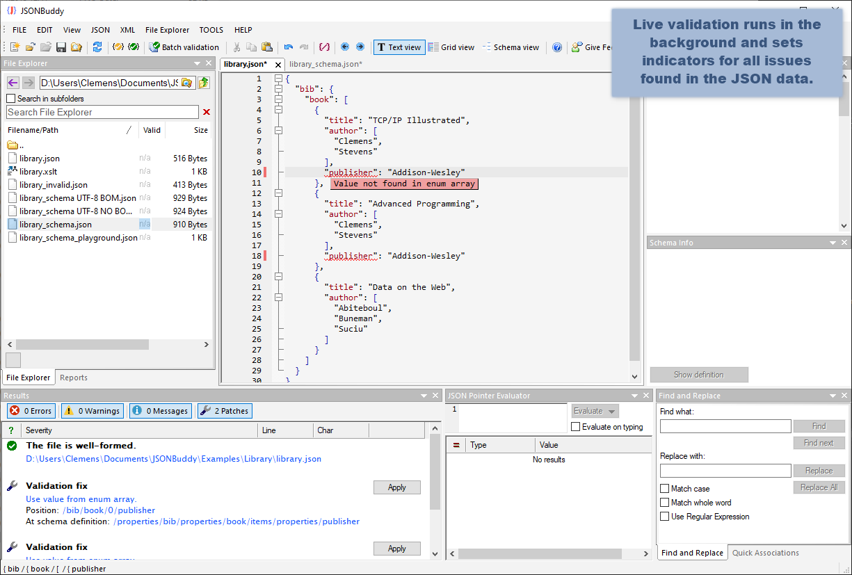Open the TOOLS menu
The width and height of the screenshot is (852, 575).
pyautogui.click(x=211, y=30)
